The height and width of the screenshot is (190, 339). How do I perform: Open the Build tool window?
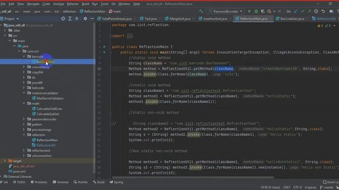coord(99,182)
